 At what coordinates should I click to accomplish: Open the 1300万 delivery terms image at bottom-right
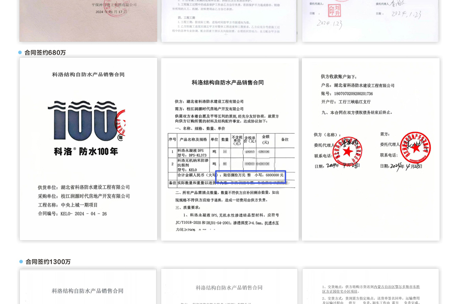pos(370,287)
